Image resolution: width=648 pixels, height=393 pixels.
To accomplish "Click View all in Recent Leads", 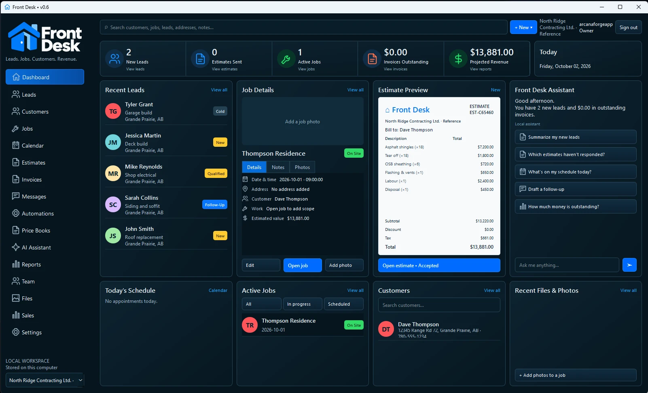I will tap(219, 90).
